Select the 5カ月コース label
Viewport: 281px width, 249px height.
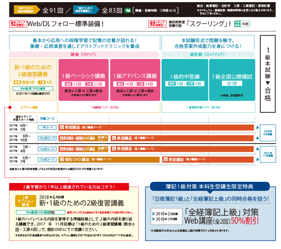47,159
